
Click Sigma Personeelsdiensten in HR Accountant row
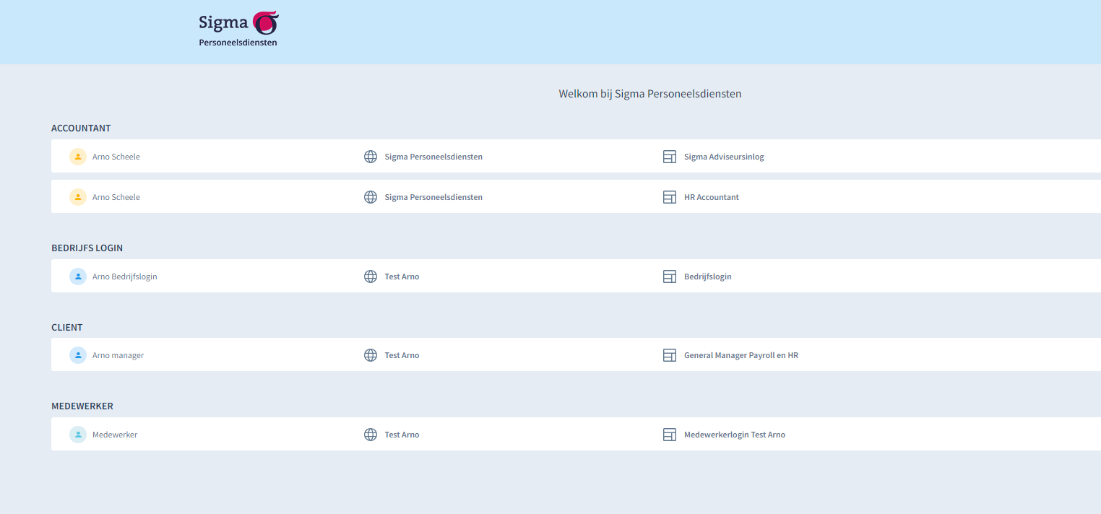433,197
